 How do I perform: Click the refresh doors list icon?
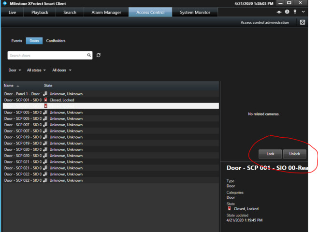99,56
